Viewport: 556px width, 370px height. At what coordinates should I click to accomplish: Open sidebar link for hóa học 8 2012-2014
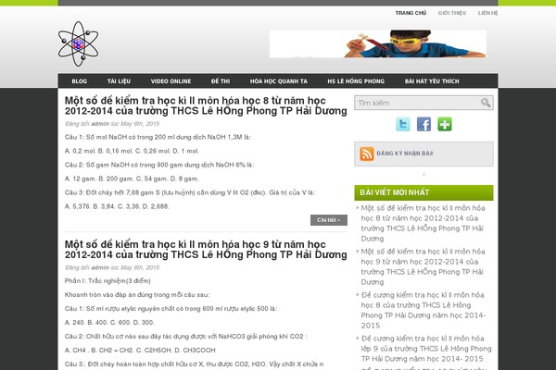(423, 223)
